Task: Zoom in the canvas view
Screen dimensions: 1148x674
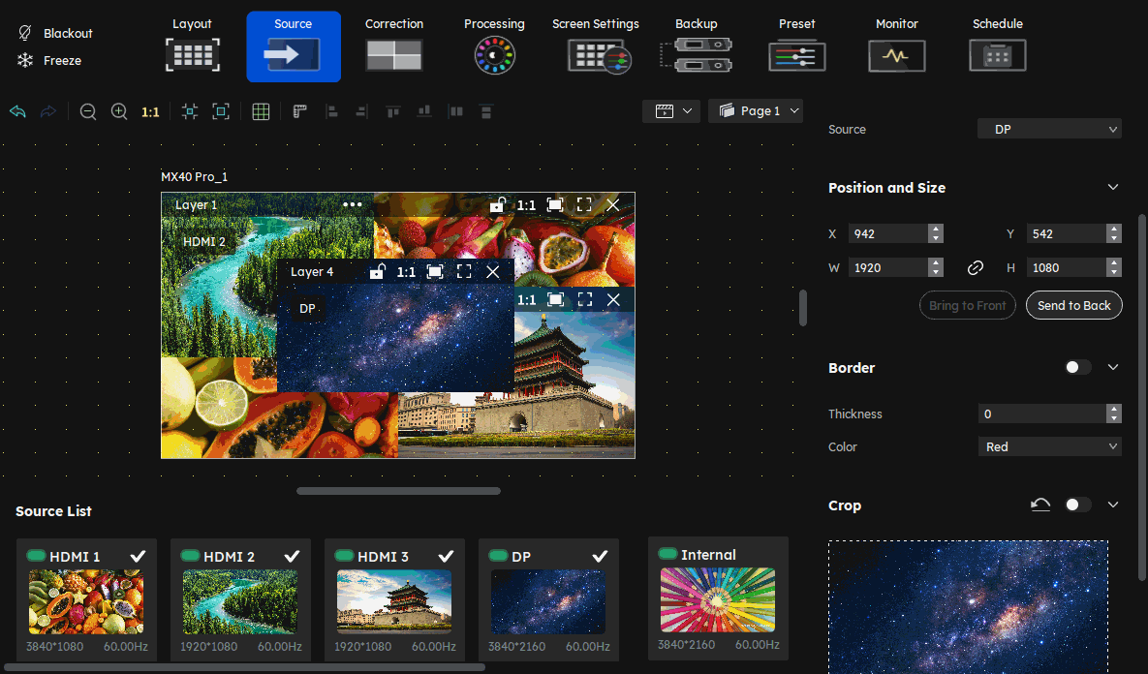Action: [x=119, y=112]
